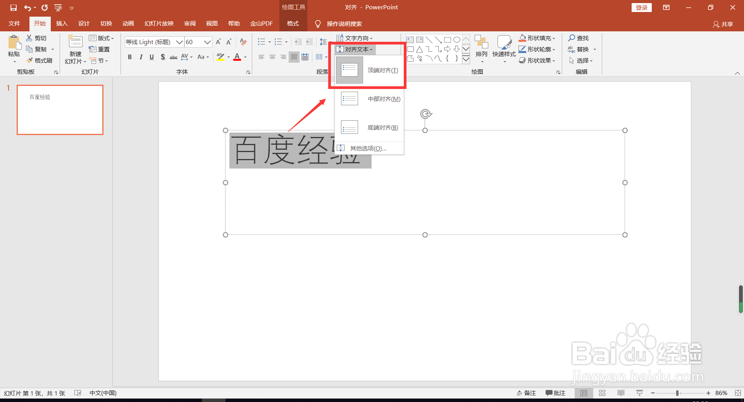Click the Redo/Repeat icon in title bar

point(45,8)
